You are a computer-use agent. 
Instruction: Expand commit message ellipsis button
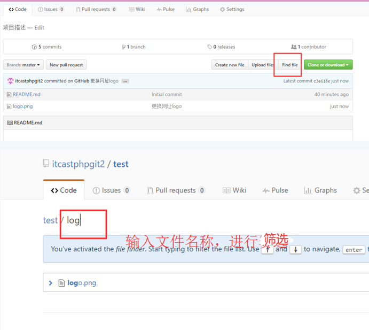click(x=125, y=81)
